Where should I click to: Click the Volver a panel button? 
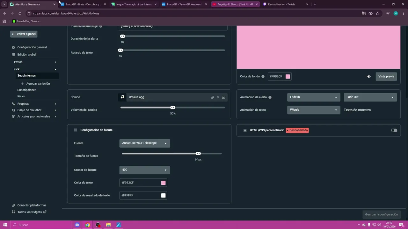coord(24,34)
